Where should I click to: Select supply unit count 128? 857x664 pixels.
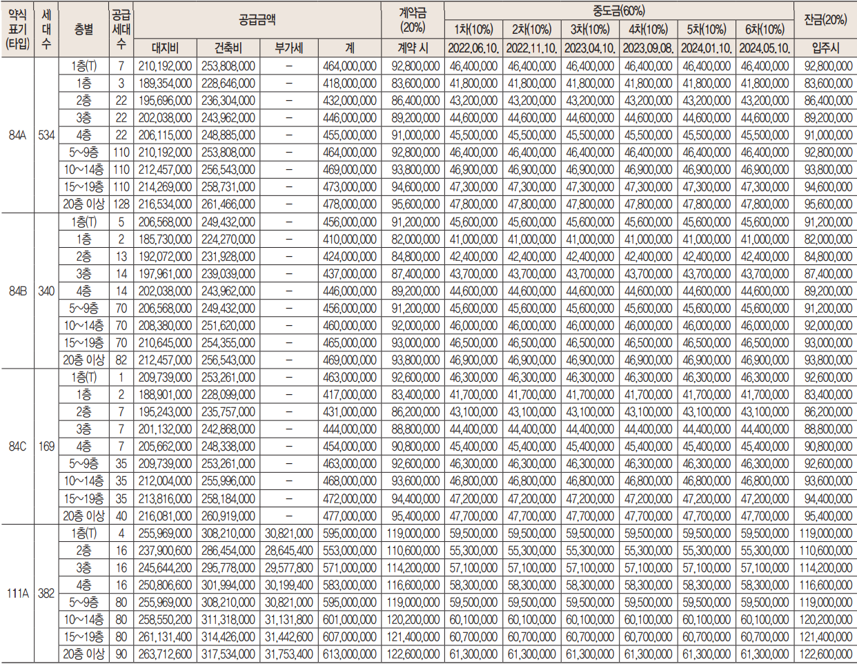point(121,204)
